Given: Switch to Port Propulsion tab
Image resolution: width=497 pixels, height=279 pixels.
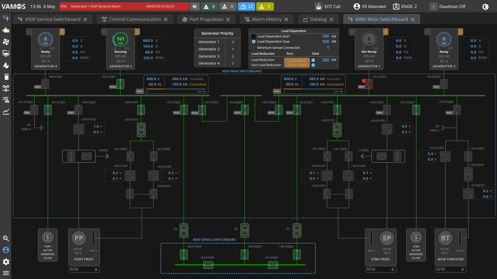Looking at the screenshot, I should point(206,19).
